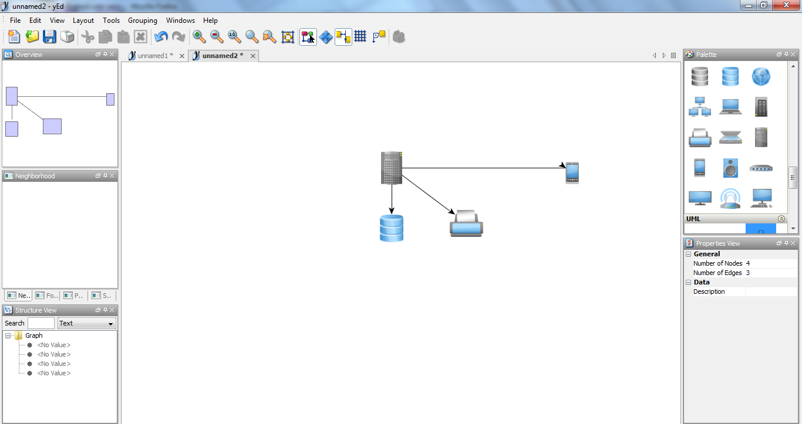Open the Tools menu

[111, 20]
